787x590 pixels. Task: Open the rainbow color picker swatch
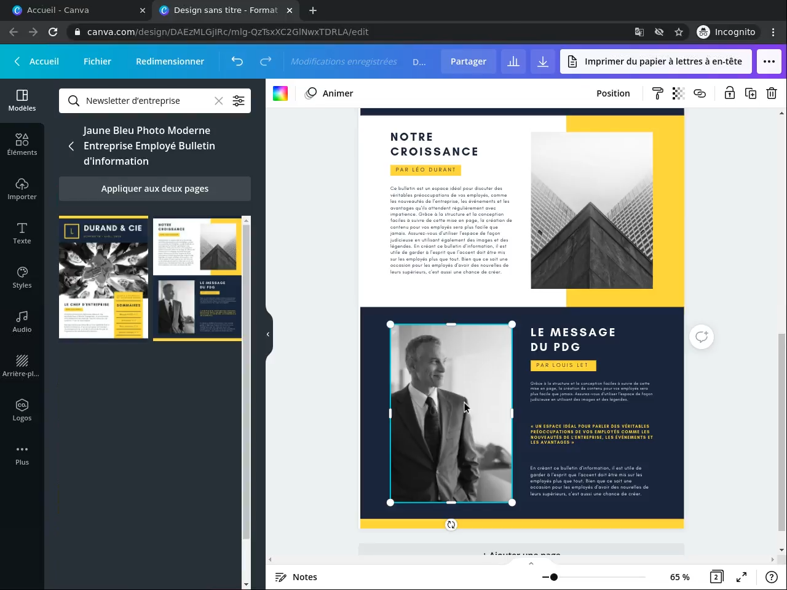pos(280,93)
